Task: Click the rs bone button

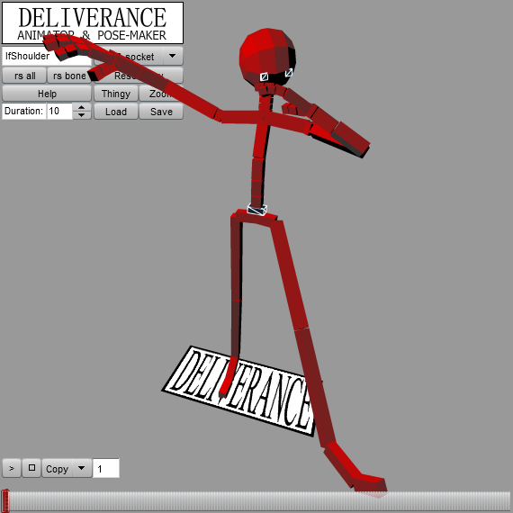Action: pos(69,76)
